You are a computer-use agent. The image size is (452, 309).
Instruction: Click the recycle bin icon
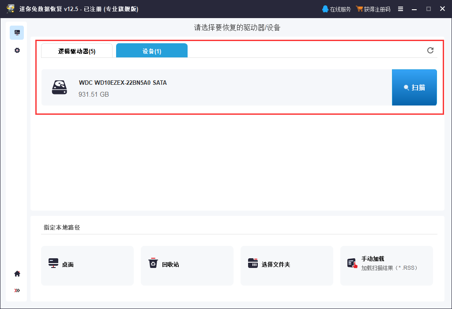tap(153, 263)
